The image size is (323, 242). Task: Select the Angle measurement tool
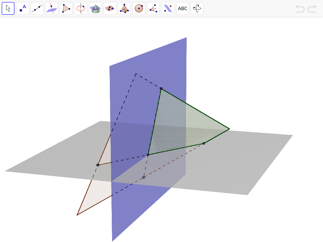tap(153, 8)
